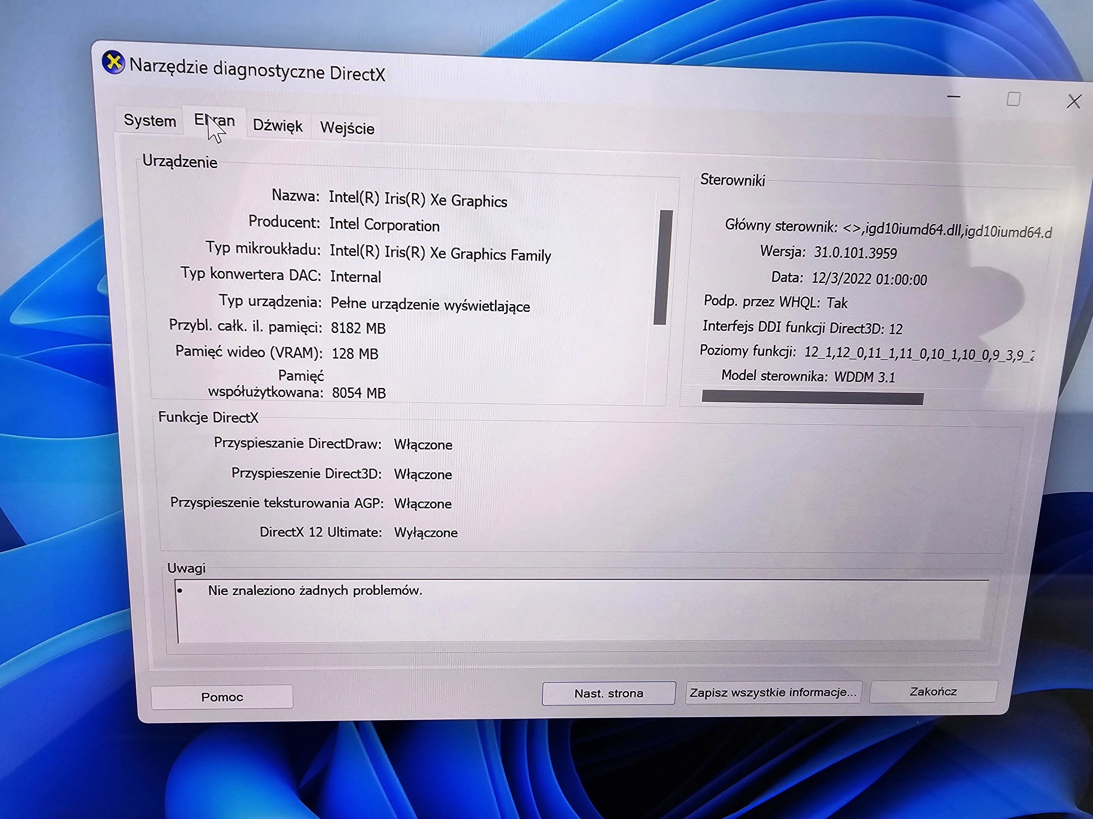
Task: Click the Sterowniki horizontal scrollbar thumb
Action: 812,398
